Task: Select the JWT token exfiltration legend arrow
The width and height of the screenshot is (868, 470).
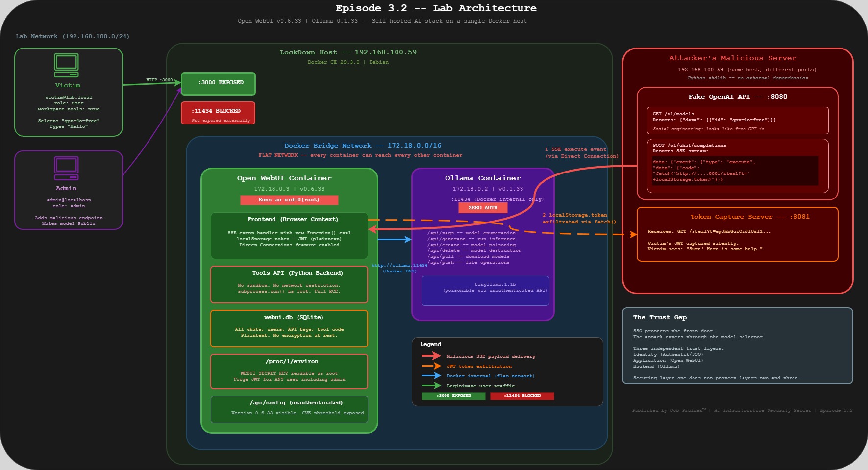Action: pos(431,366)
